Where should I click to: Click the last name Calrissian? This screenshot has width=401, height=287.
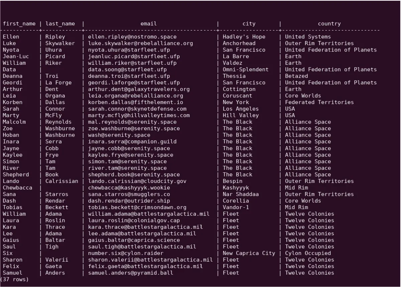pos(62,181)
